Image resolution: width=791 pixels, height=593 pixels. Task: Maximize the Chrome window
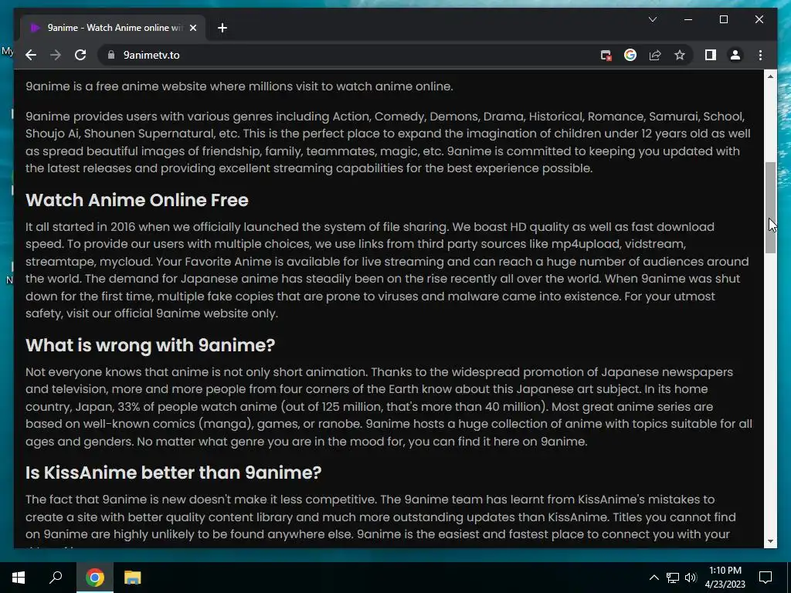(x=723, y=19)
